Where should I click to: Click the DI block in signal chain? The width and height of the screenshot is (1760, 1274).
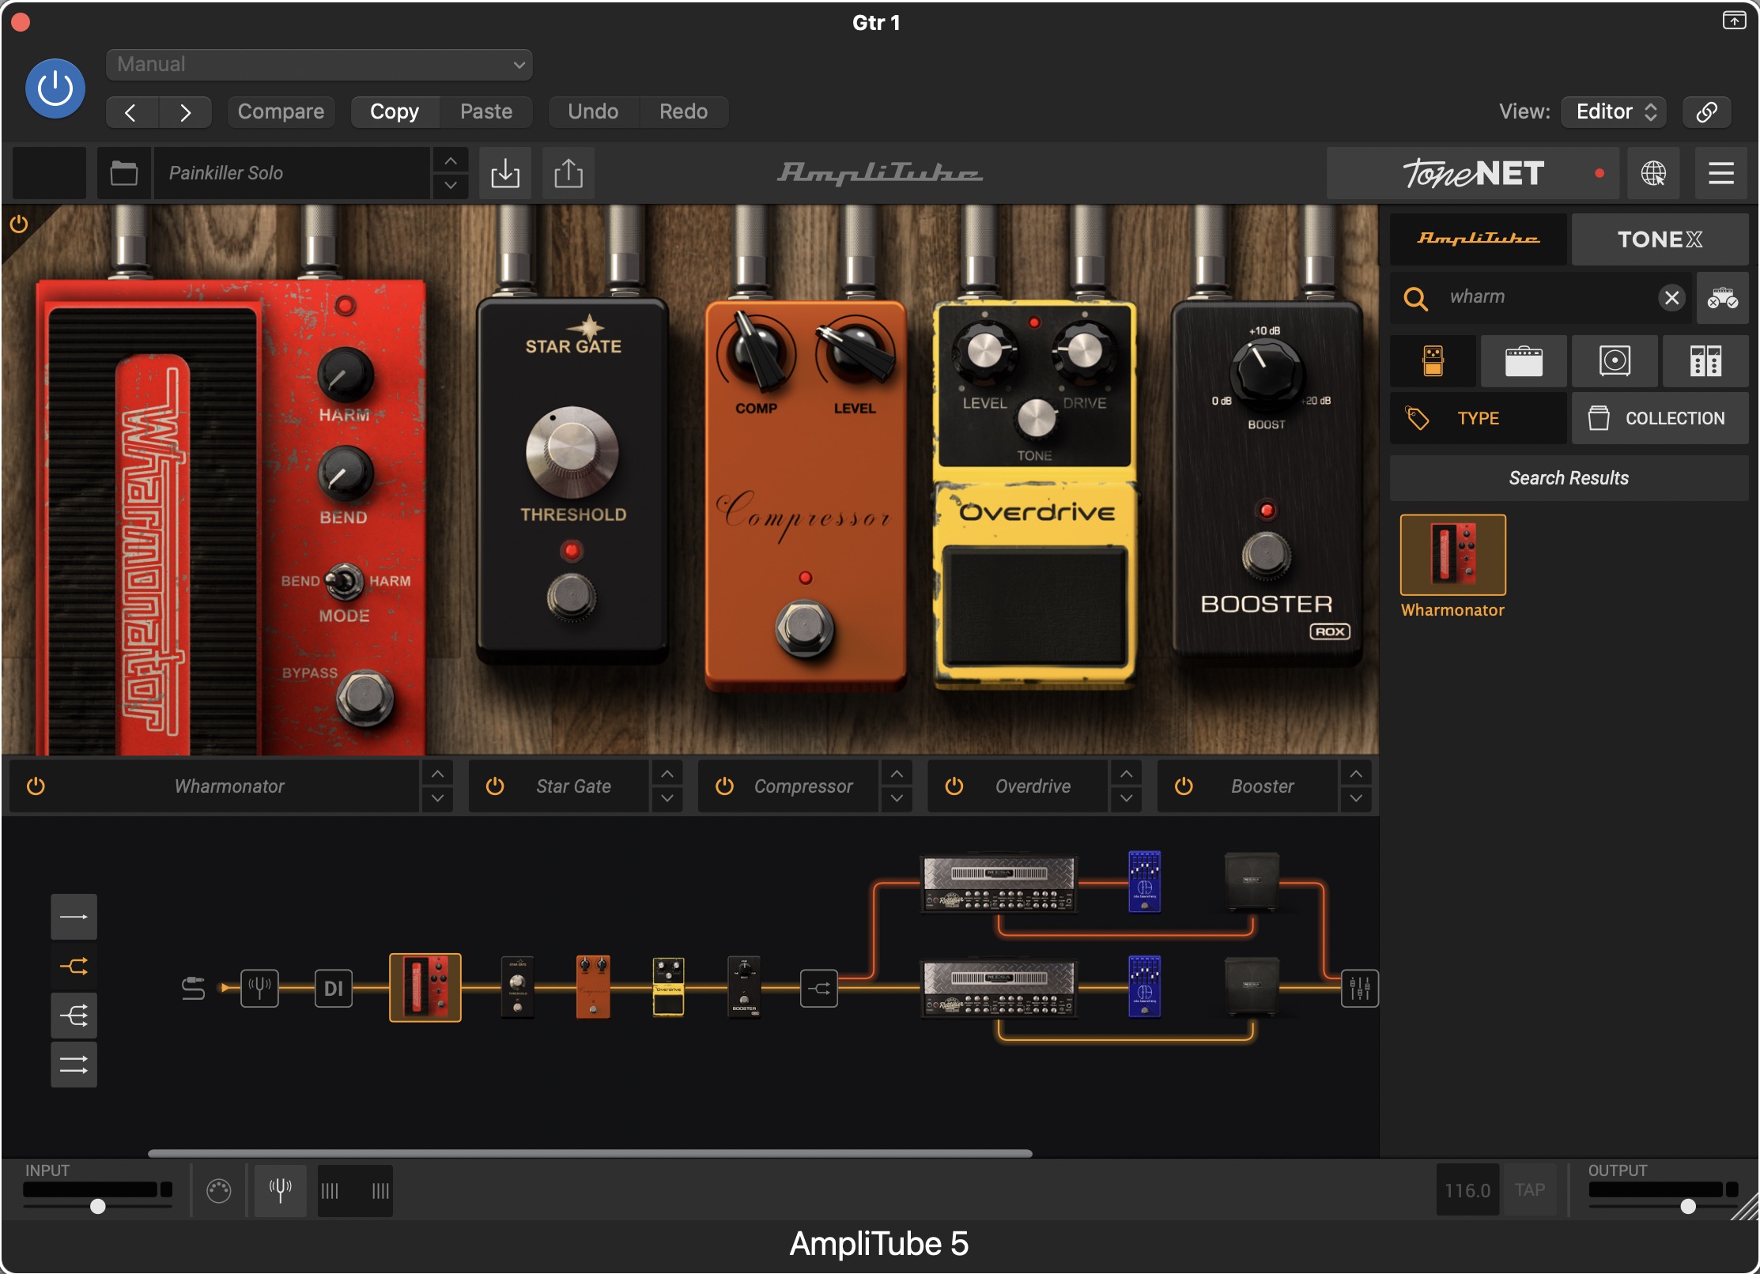[333, 988]
